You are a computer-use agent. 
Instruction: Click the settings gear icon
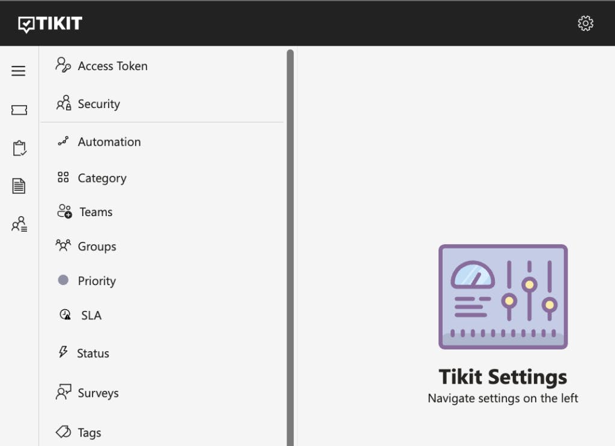(585, 23)
